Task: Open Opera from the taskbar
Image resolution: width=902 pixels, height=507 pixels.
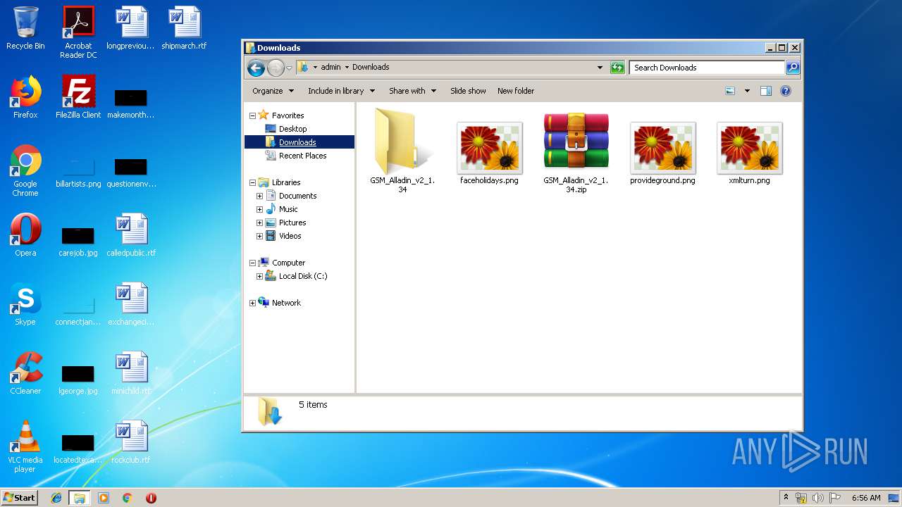Action: click(x=151, y=498)
